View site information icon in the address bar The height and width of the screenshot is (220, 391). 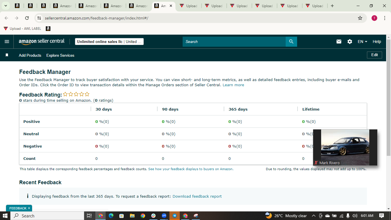(40, 18)
